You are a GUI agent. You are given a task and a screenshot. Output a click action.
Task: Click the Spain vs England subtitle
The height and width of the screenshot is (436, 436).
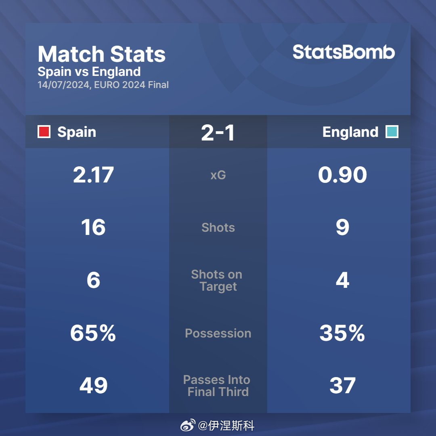pos(89,72)
